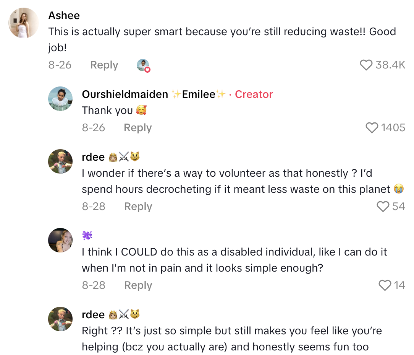Like the disabled individual comment heart
414x355 pixels.
[385, 285]
